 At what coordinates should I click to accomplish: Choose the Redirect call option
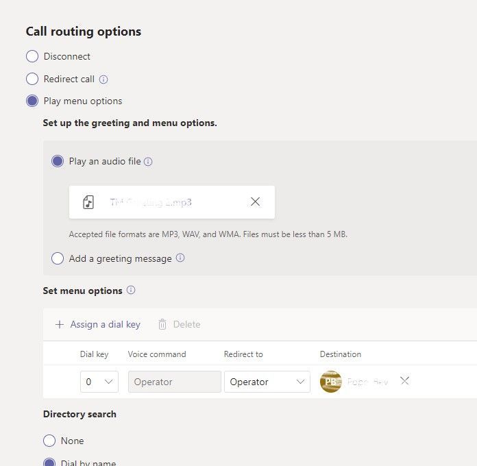coord(32,79)
